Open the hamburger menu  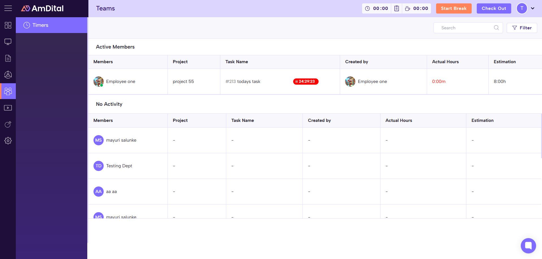[x=8, y=8]
